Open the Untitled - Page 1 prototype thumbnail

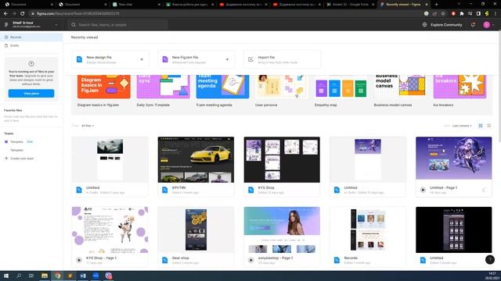[x=454, y=158]
